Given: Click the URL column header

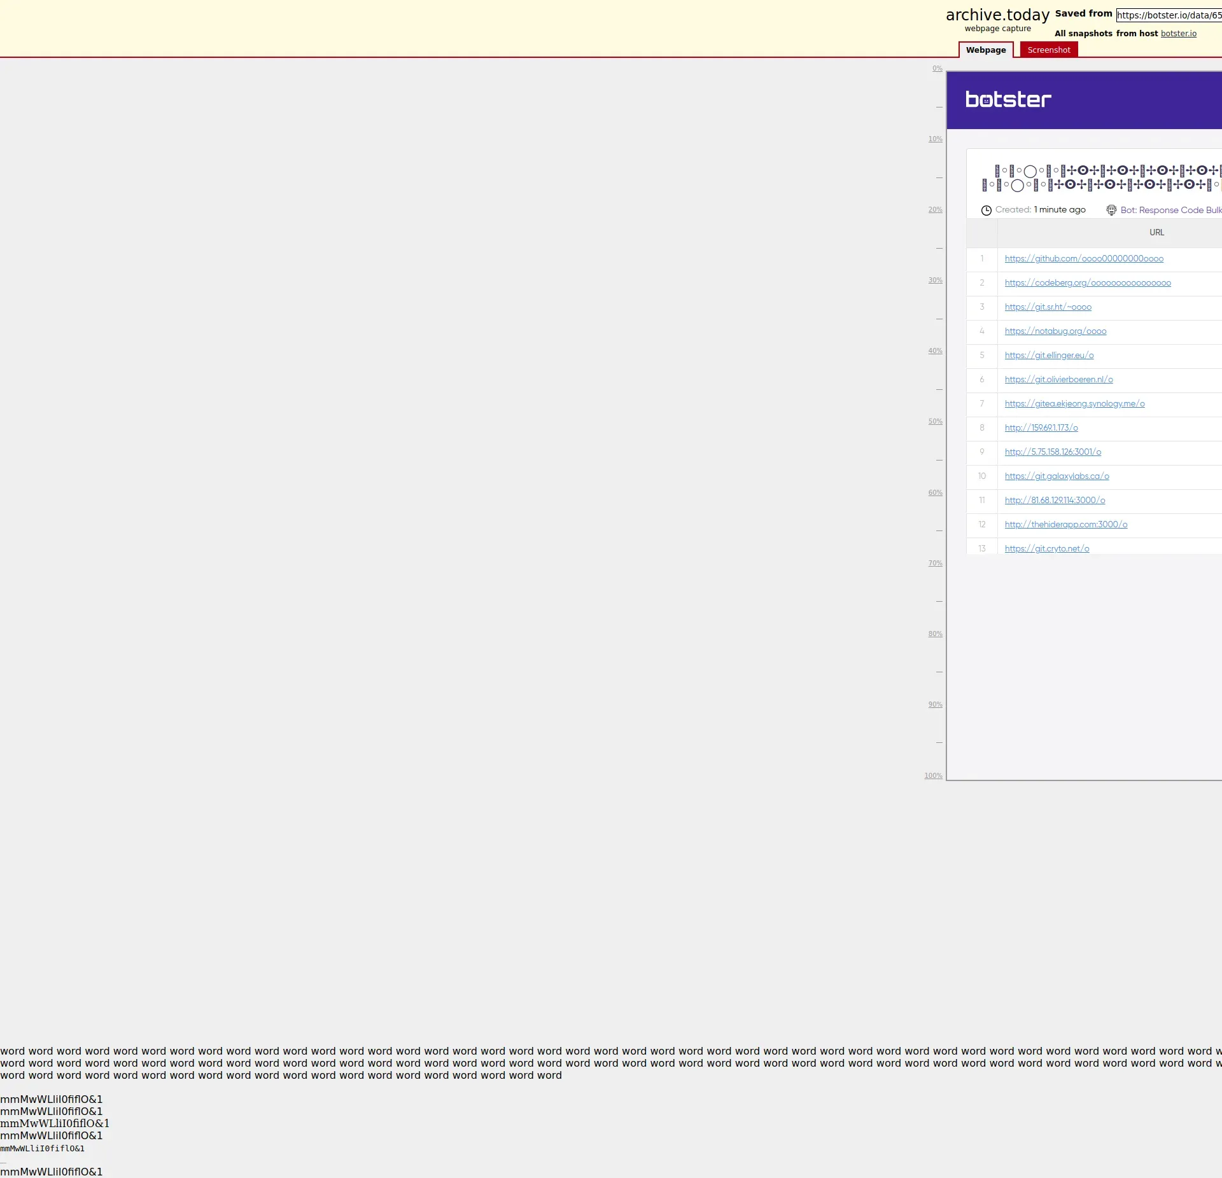Looking at the screenshot, I should [x=1156, y=233].
